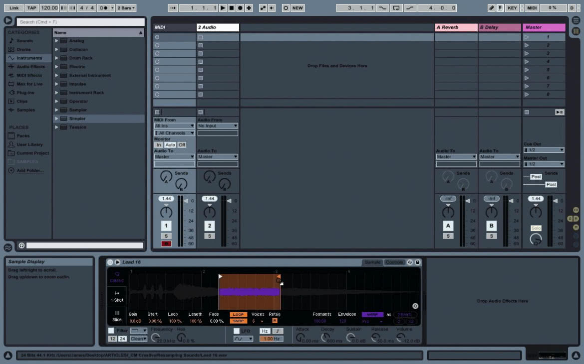
Task: Toggle browser preview headphone icon
Action: click(21, 245)
